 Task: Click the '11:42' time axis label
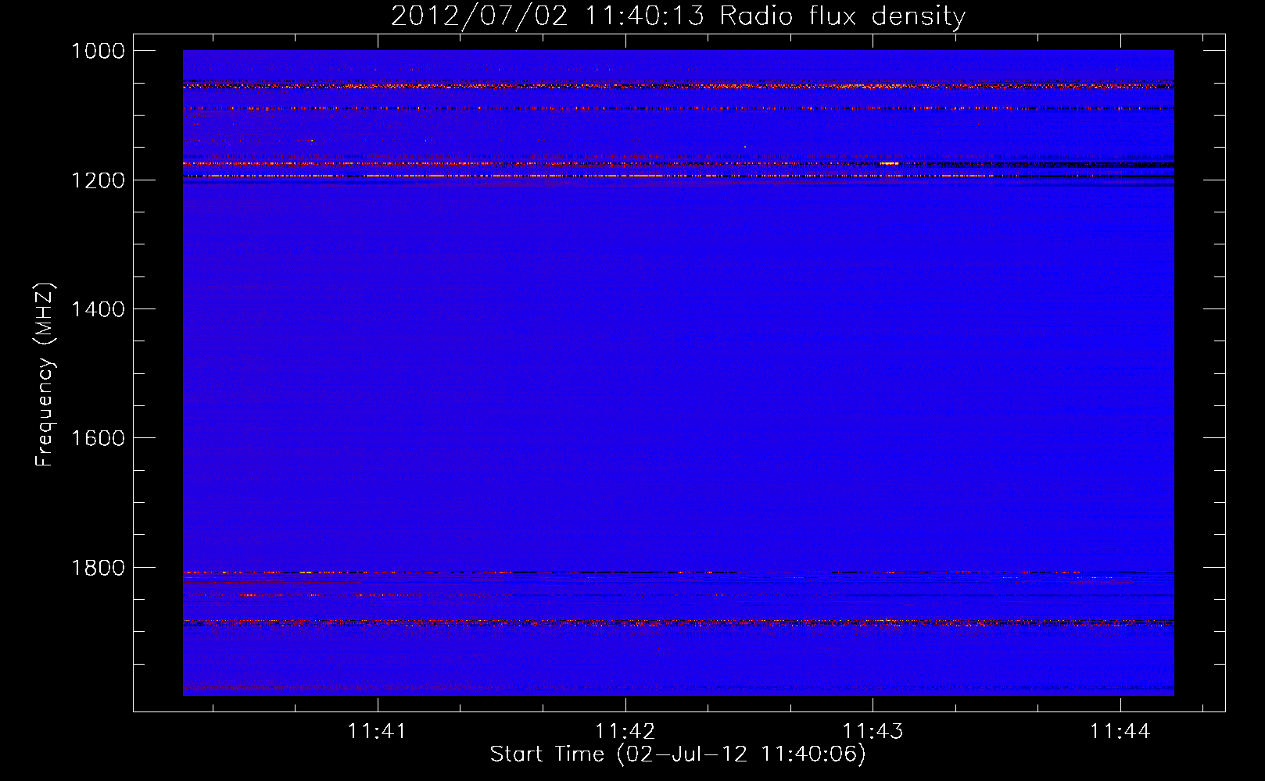pyautogui.click(x=625, y=731)
